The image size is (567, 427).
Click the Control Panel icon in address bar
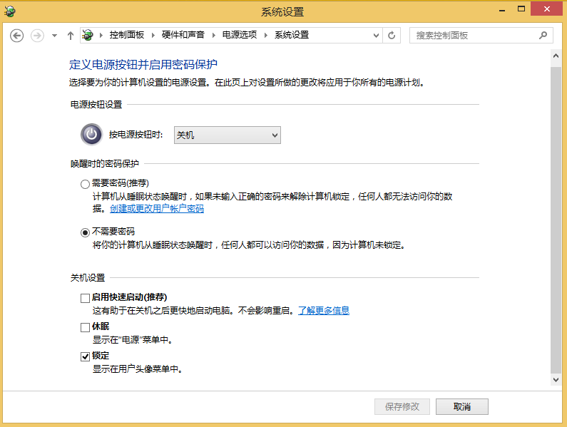pos(88,35)
